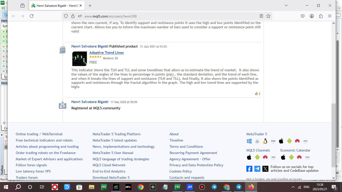The height and width of the screenshot is (192, 342).
Task: Click the Android icon under MQL5 Channels
Action: 257,157
